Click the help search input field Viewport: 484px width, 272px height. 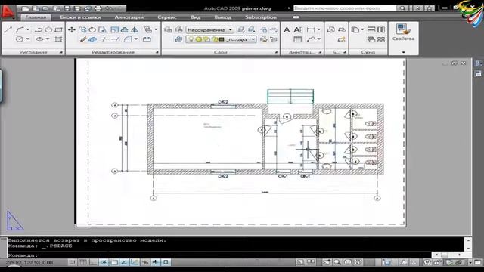tap(345, 8)
